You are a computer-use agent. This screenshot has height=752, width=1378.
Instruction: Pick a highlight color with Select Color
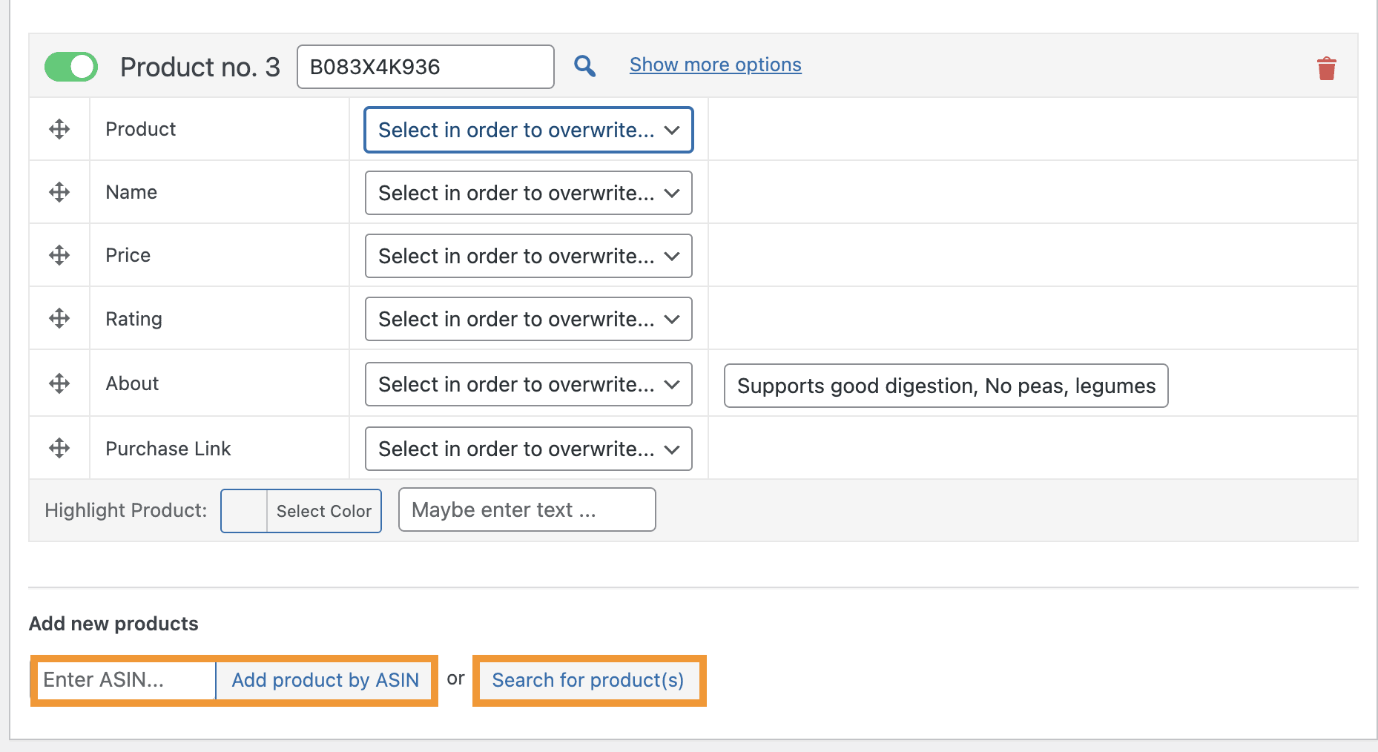323,510
